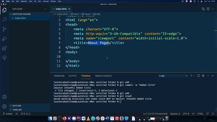The height and width of the screenshot is (122, 217).
Task: Open errors and warnings count in status bar
Action: 26,114
